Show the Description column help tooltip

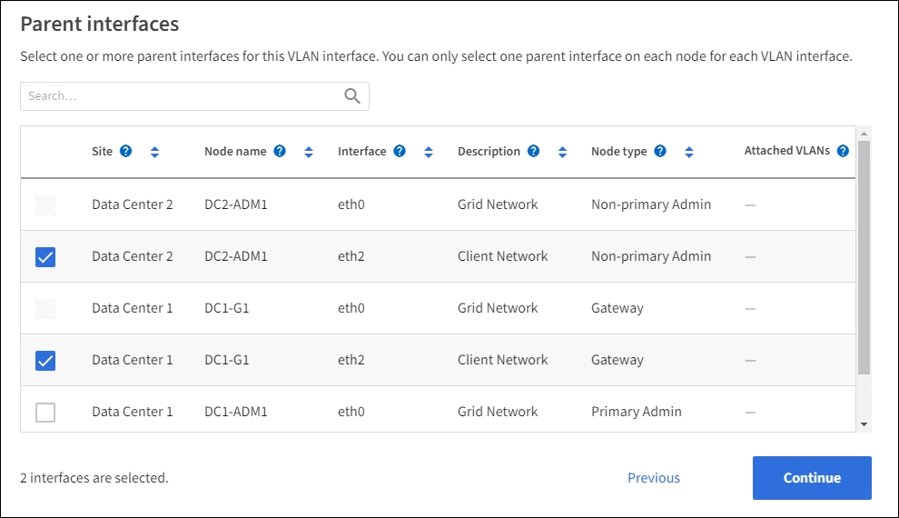[533, 152]
